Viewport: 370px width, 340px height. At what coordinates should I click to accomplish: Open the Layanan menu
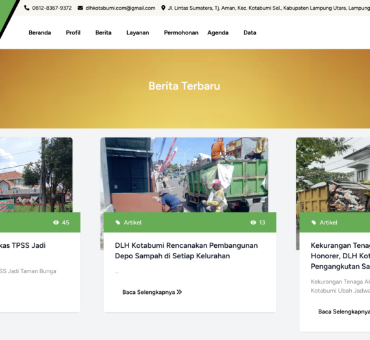coord(138,32)
